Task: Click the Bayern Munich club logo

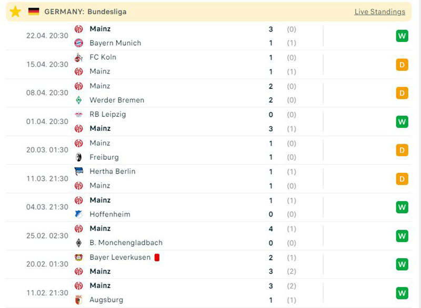Action: tap(79, 43)
